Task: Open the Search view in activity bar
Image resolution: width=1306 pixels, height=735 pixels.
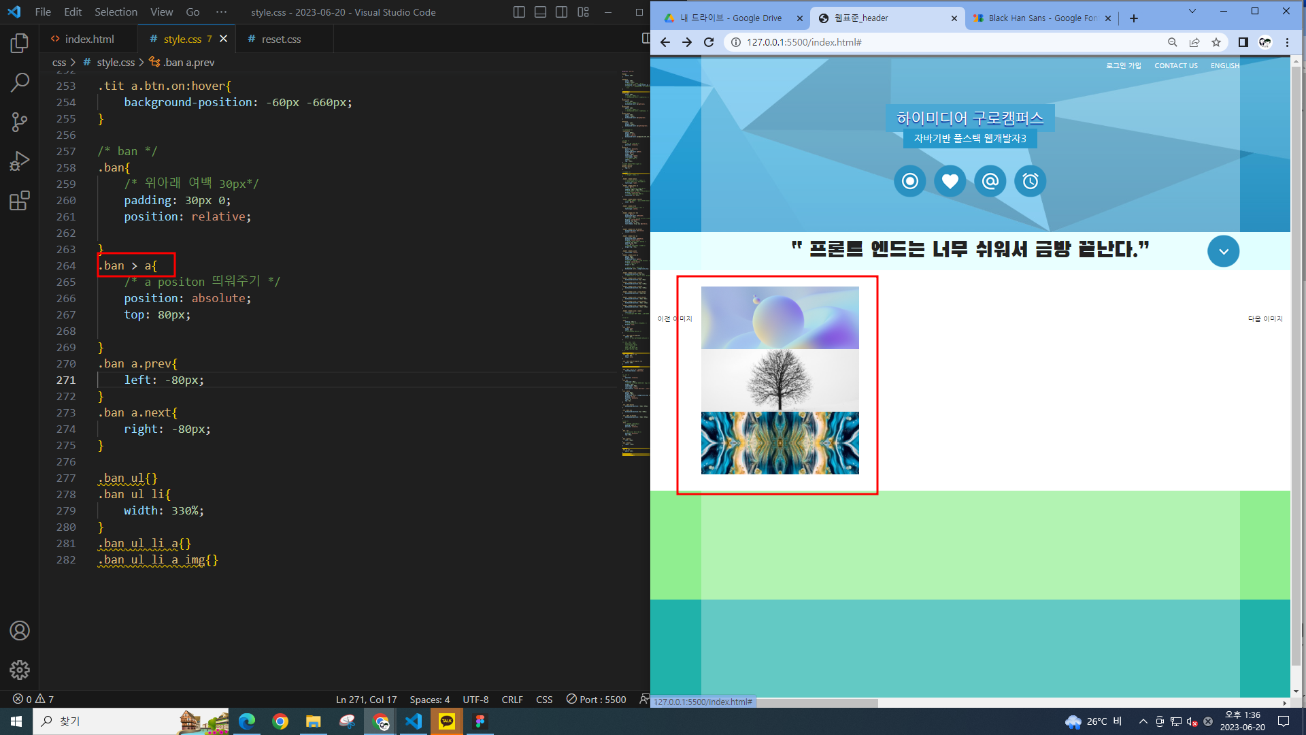Action: pyautogui.click(x=20, y=82)
